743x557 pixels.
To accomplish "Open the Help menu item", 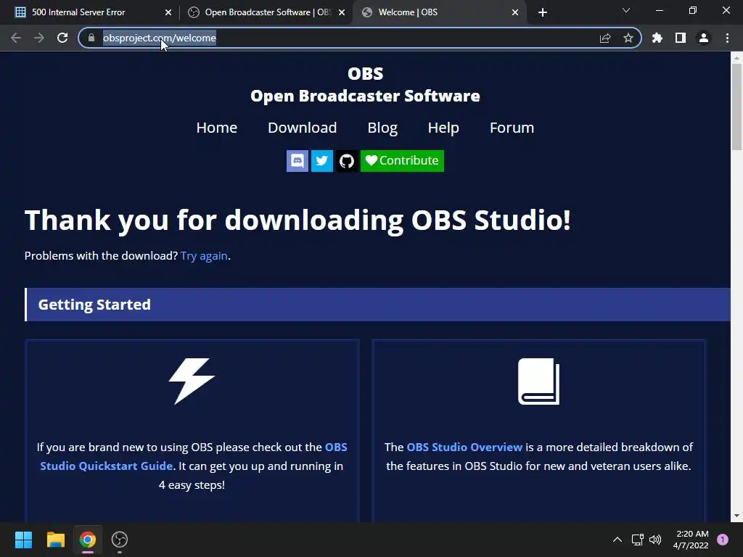I will (x=443, y=128).
